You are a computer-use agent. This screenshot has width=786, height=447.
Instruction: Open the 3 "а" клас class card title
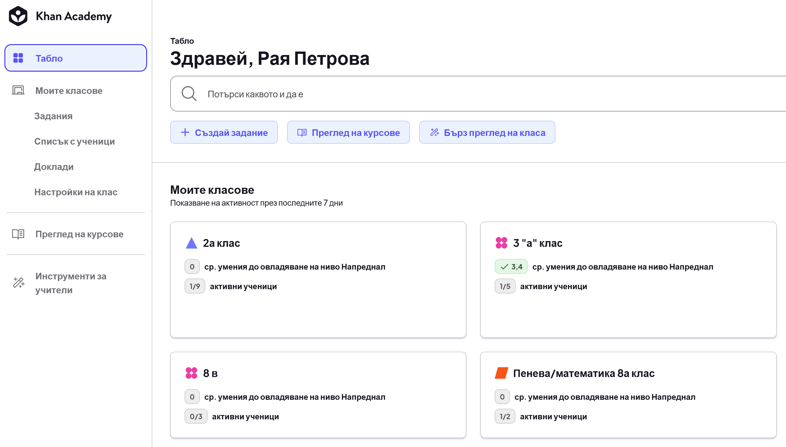[538, 243]
